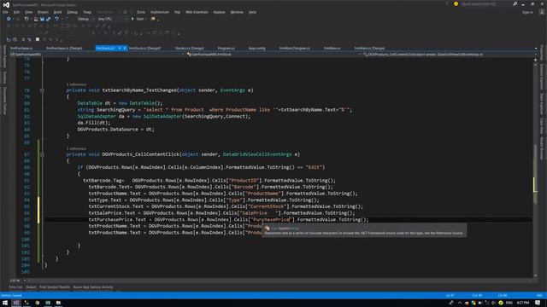Viewport: 547px width, 307px height.
Task: Switch to the Program.cs tab
Action: point(226,49)
